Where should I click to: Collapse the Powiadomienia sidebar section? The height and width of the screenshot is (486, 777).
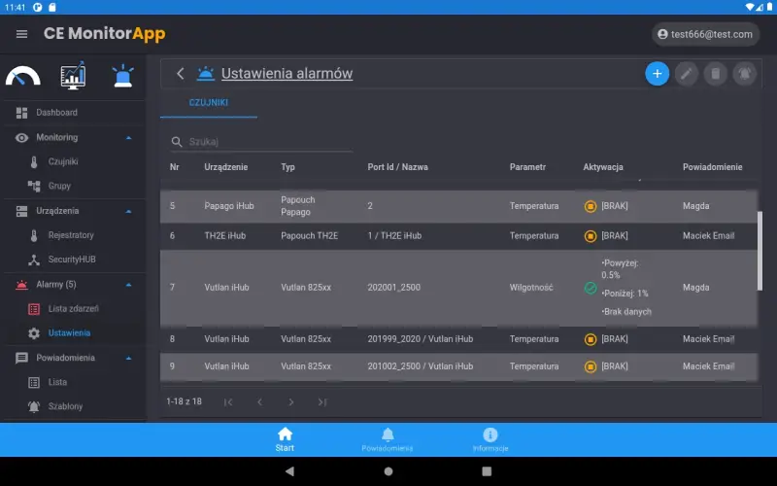pos(129,358)
